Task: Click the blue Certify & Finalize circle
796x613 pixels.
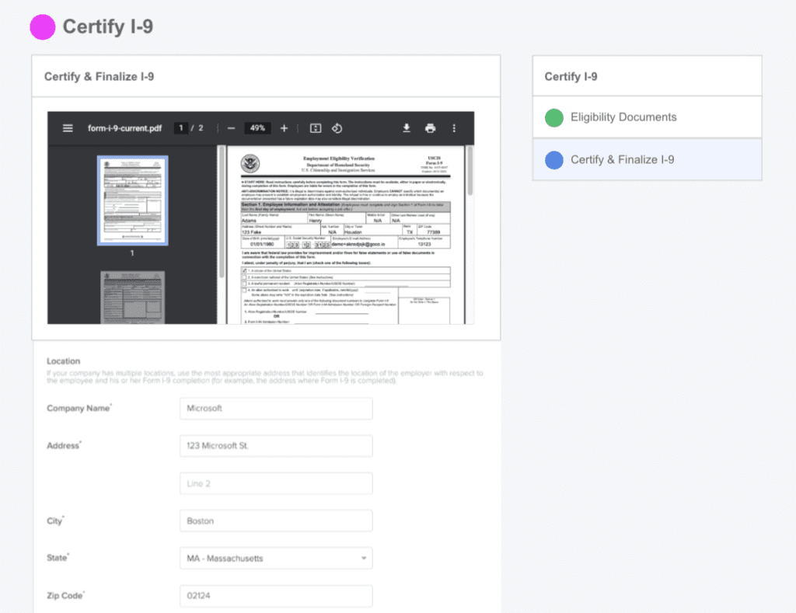Action: [x=553, y=160]
